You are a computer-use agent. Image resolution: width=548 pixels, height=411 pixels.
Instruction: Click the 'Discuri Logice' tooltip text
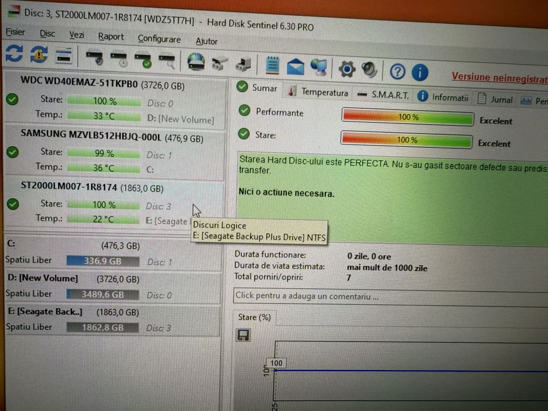(220, 225)
